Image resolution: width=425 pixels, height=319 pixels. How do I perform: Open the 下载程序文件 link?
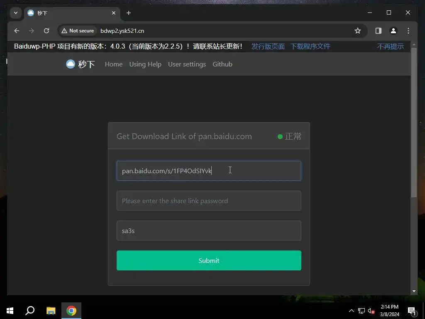pos(310,47)
